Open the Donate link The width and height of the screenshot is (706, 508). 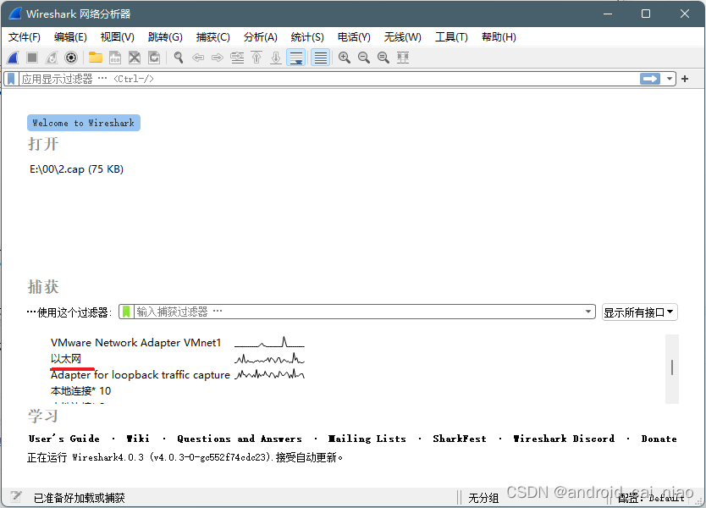click(659, 439)
